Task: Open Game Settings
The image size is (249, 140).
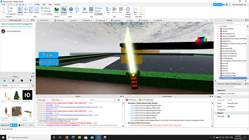Action: tap(128, 11)
